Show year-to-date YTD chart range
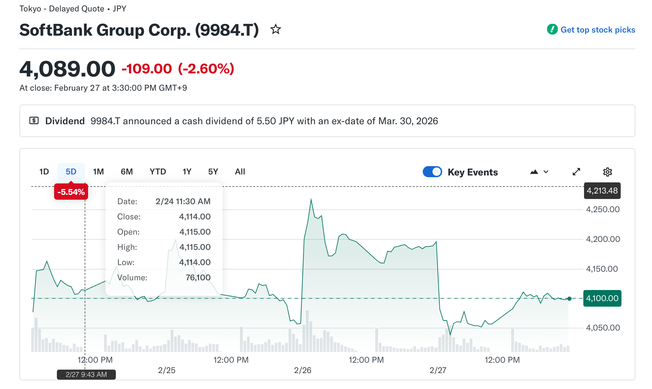The image size is (652, 389). click(158, 172)
